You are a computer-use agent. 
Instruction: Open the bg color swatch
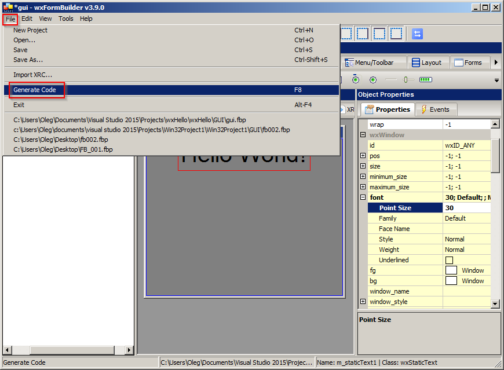[451, 281]
